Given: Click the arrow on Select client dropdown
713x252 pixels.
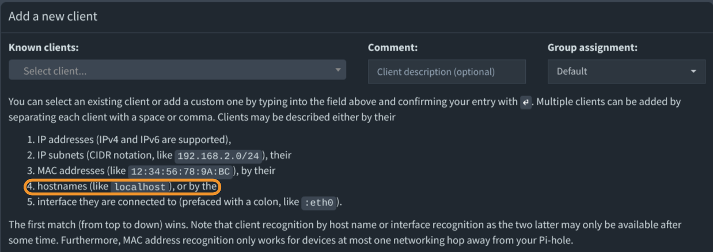Looking at the screenshot, I should (x=338, y=70).
